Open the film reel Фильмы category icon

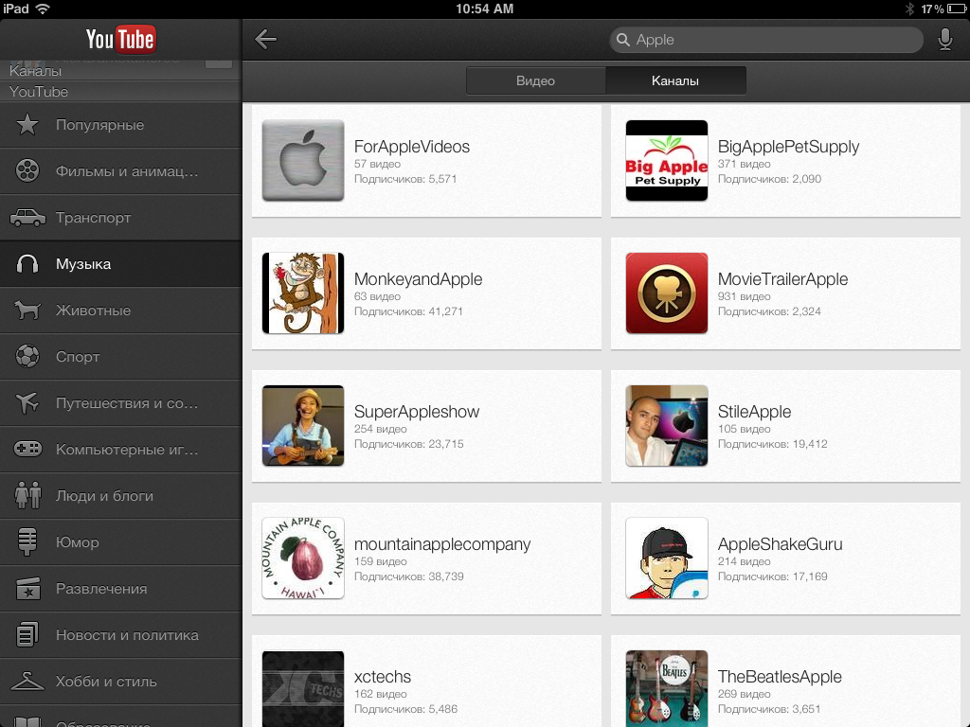[27, 171]
